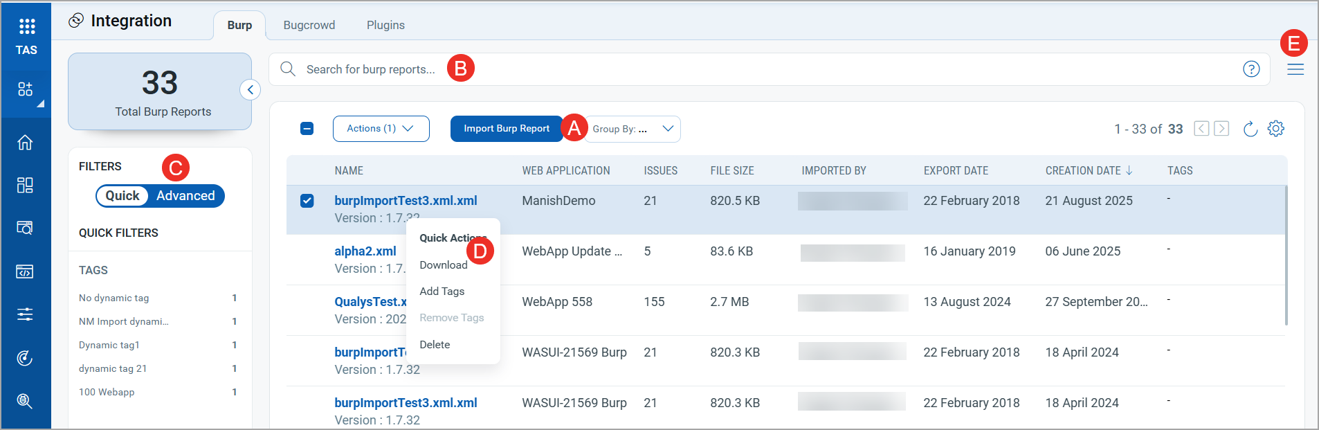Click the help question mark icon
The image size is (1319, 430).
pos(1250,69)
